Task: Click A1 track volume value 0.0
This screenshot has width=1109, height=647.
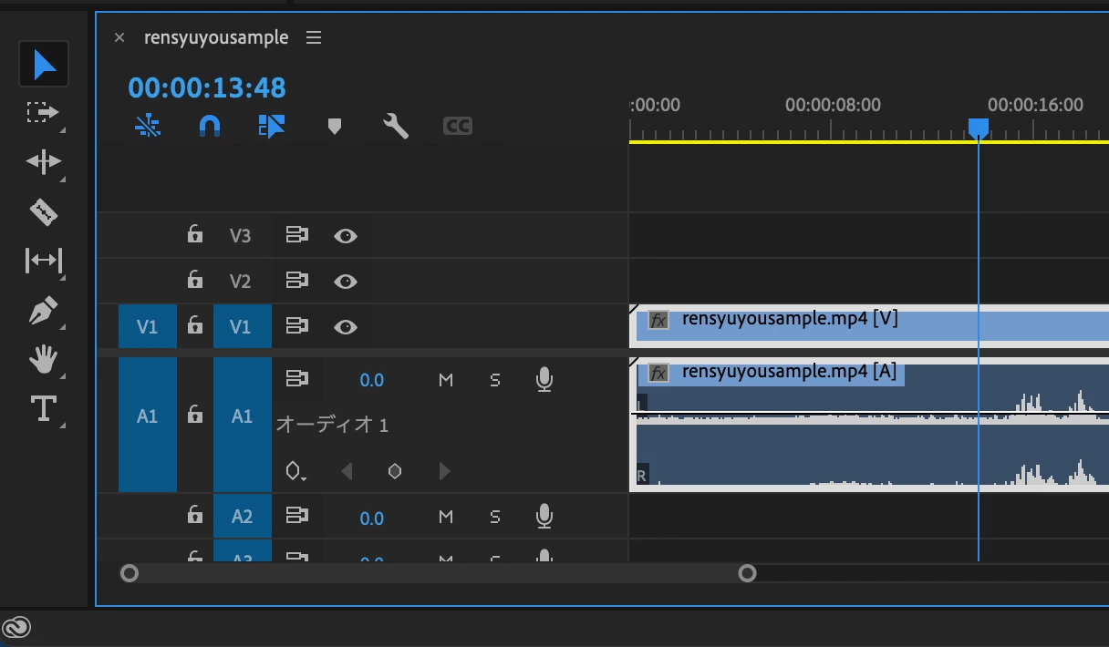Action: pos(372,380)
